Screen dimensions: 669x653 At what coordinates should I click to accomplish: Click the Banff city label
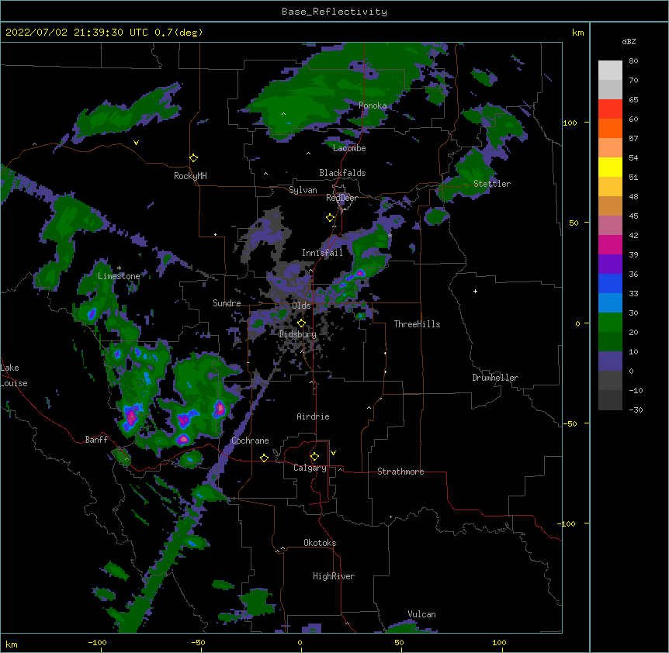96,440
